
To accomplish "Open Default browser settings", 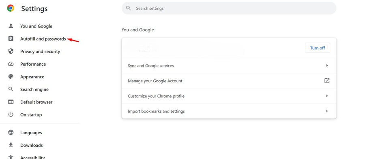I will pos(36,102).
